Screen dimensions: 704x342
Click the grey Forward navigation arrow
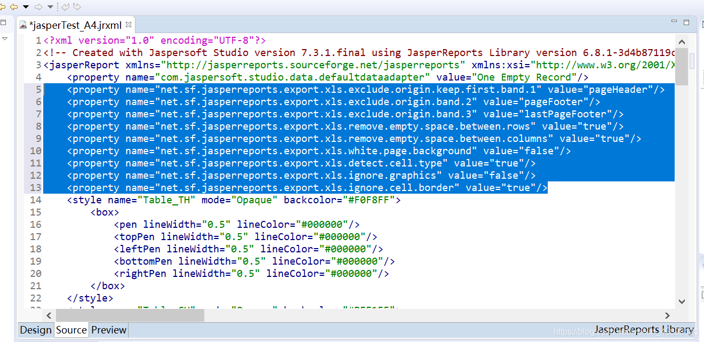coord(38,7)
